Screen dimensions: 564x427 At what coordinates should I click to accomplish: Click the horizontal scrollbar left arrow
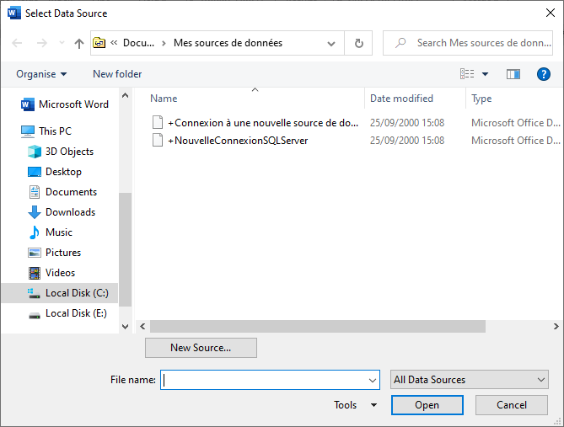tap(142, 327)
